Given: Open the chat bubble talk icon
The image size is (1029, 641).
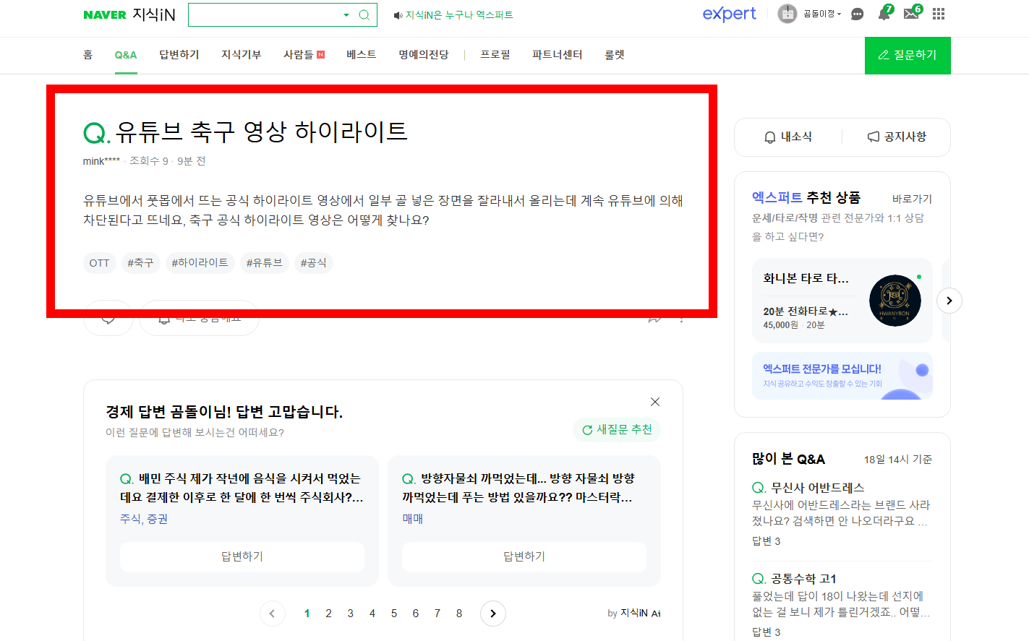Looking at the screenshot, I should pos(857,14).
